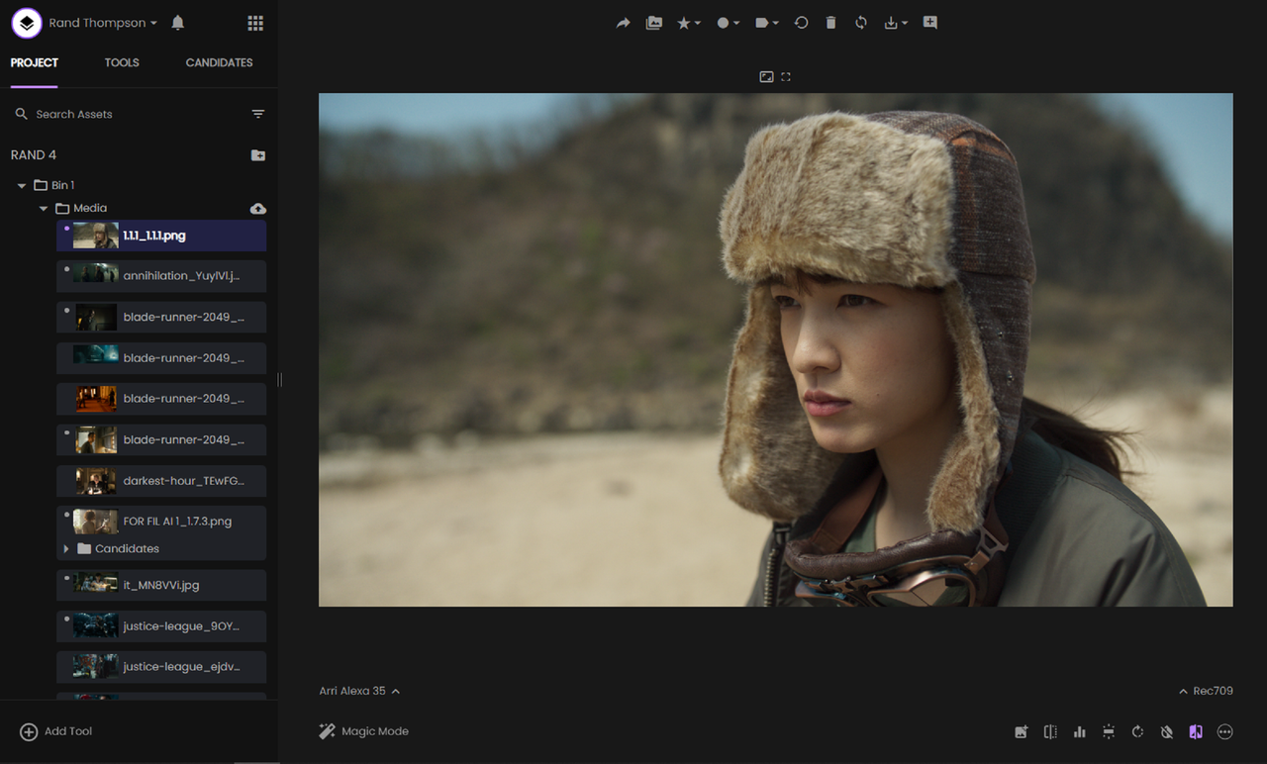Click the Search Assets field

pos(129,114)
